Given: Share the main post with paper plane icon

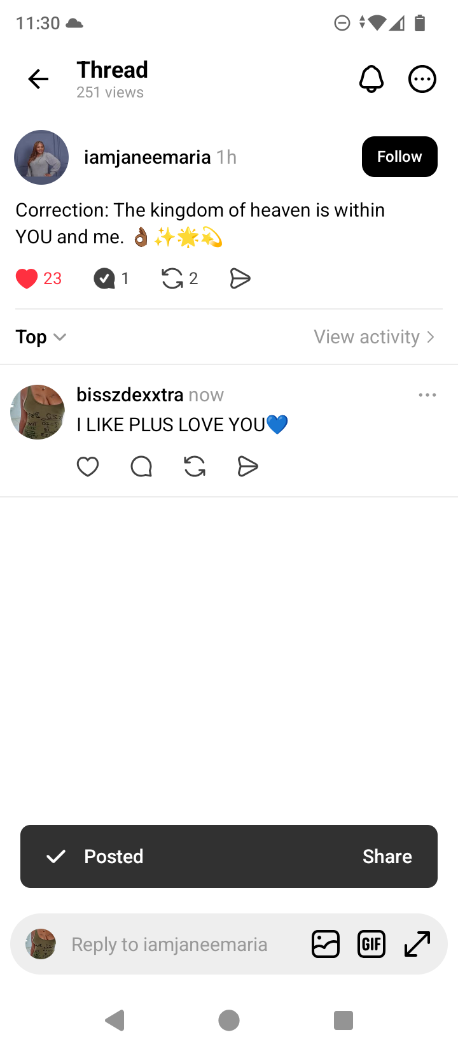Looking at the screenshot, I should tap(240, 278).
